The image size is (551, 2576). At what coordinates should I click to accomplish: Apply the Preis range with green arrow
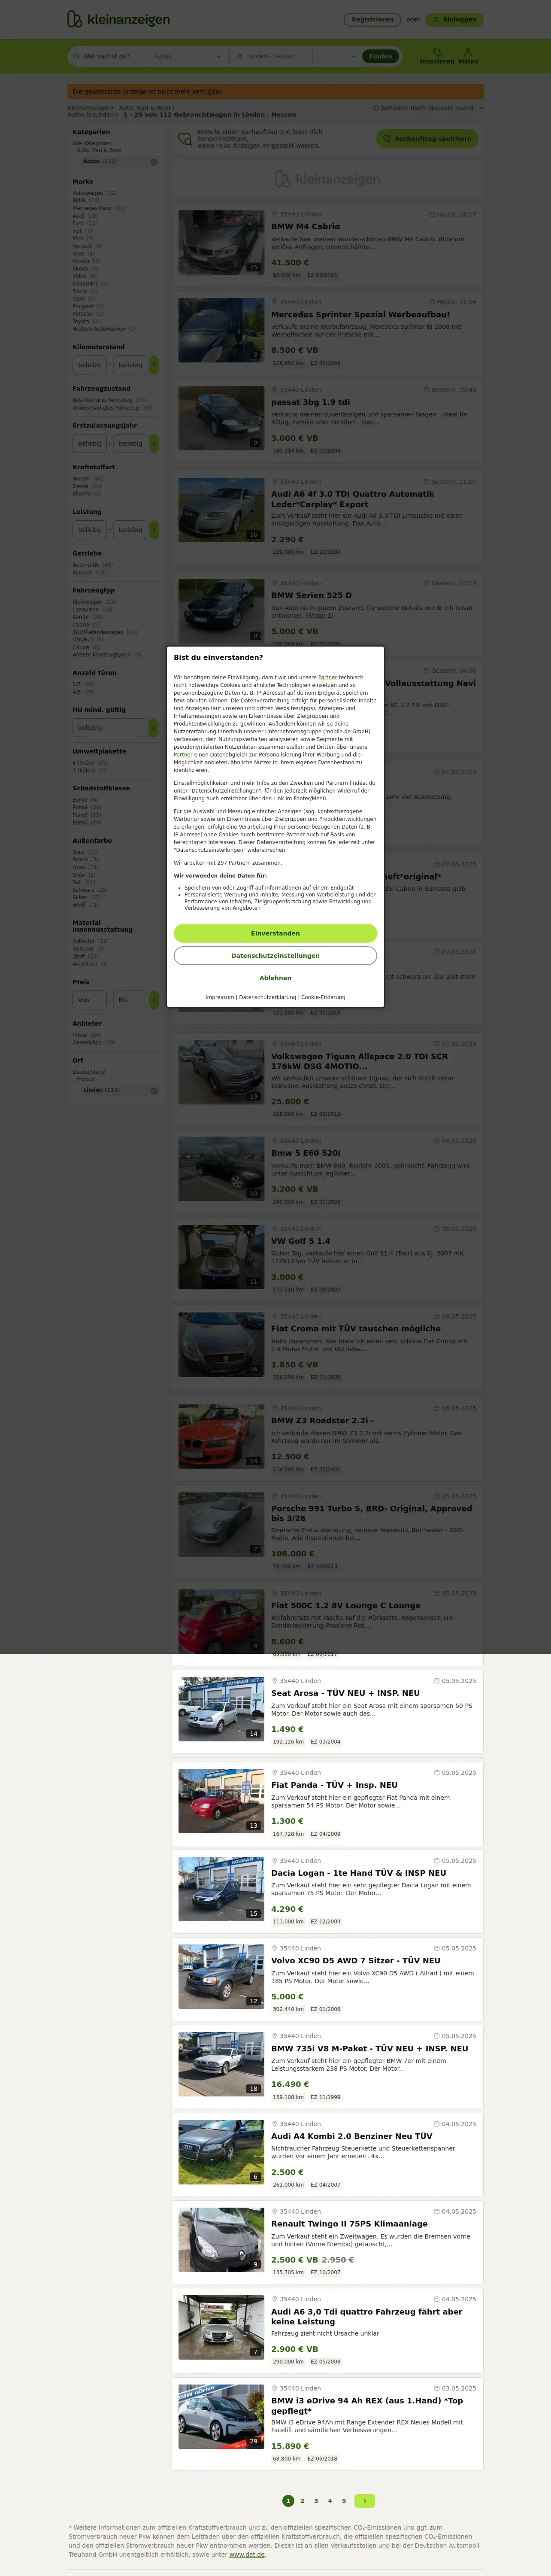(154, 1000)
